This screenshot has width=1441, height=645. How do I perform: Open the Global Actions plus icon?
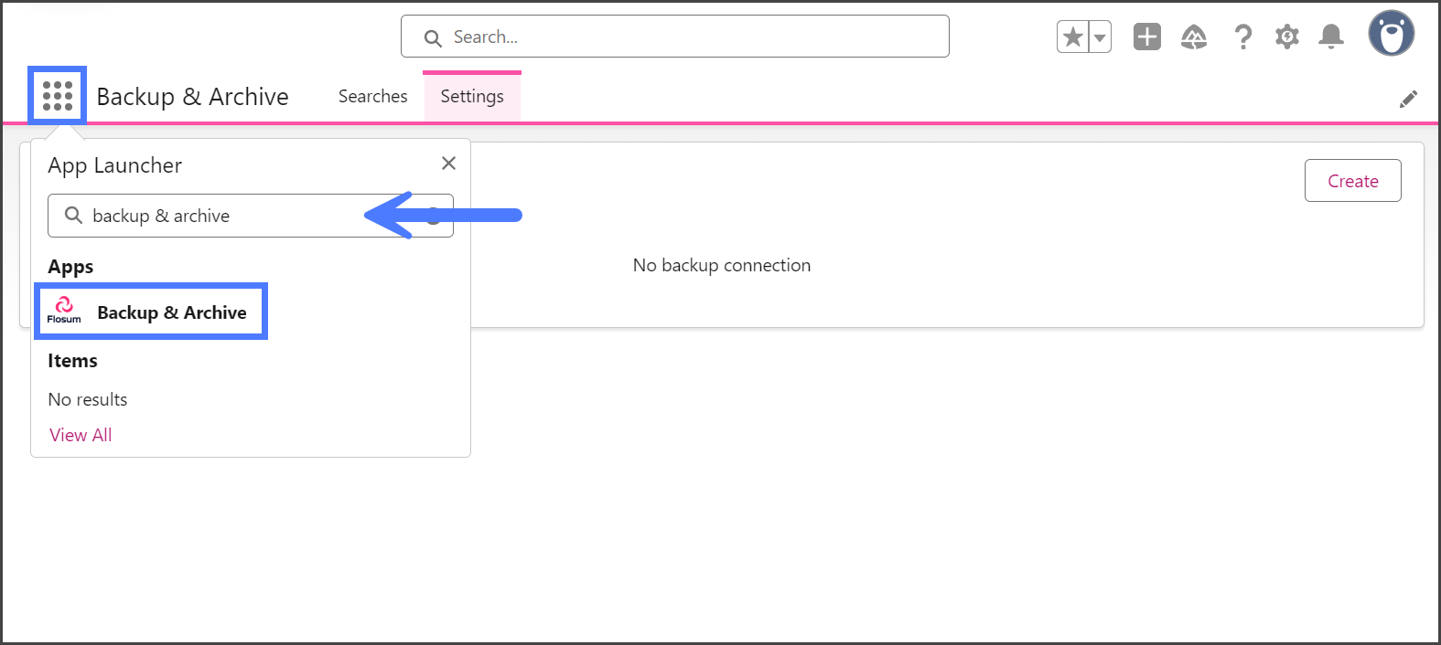point(1146,37)
